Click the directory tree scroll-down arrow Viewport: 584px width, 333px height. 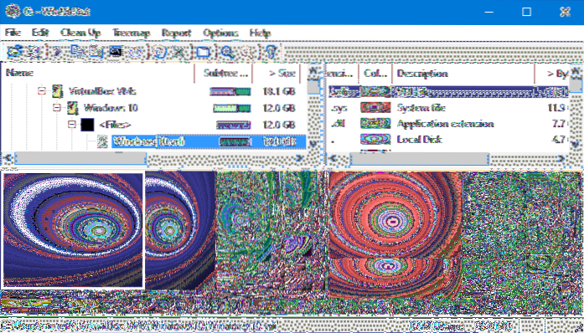point(313,143)
